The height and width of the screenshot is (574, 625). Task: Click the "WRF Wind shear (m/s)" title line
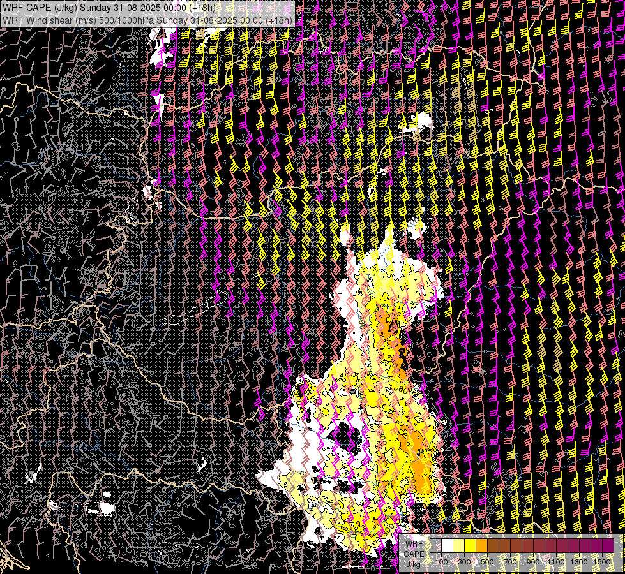click(x=147, y=20)
